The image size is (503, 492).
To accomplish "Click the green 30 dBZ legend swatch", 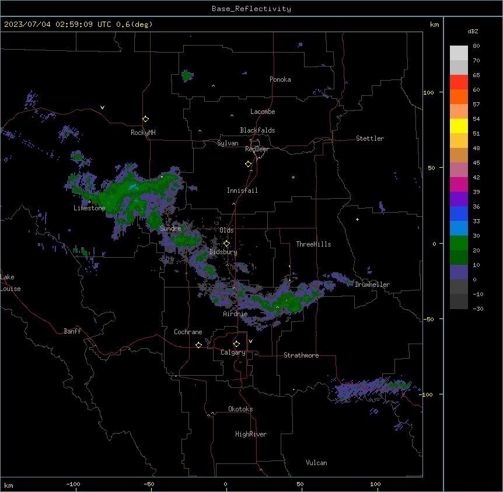I will coord(459,243).
